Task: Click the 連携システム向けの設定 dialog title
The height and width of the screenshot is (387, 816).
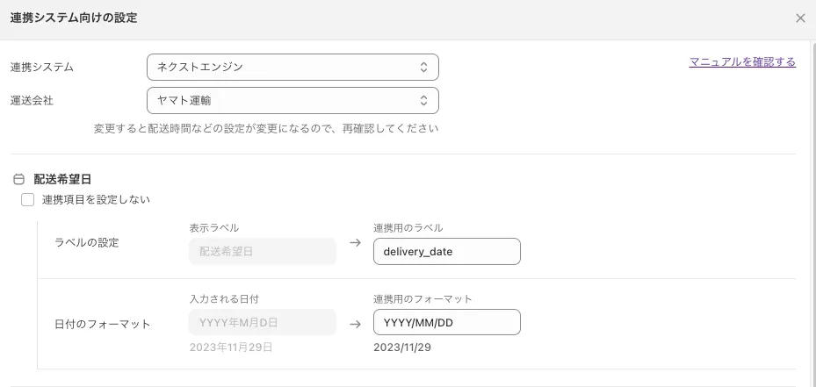Action: click(74, 18)
